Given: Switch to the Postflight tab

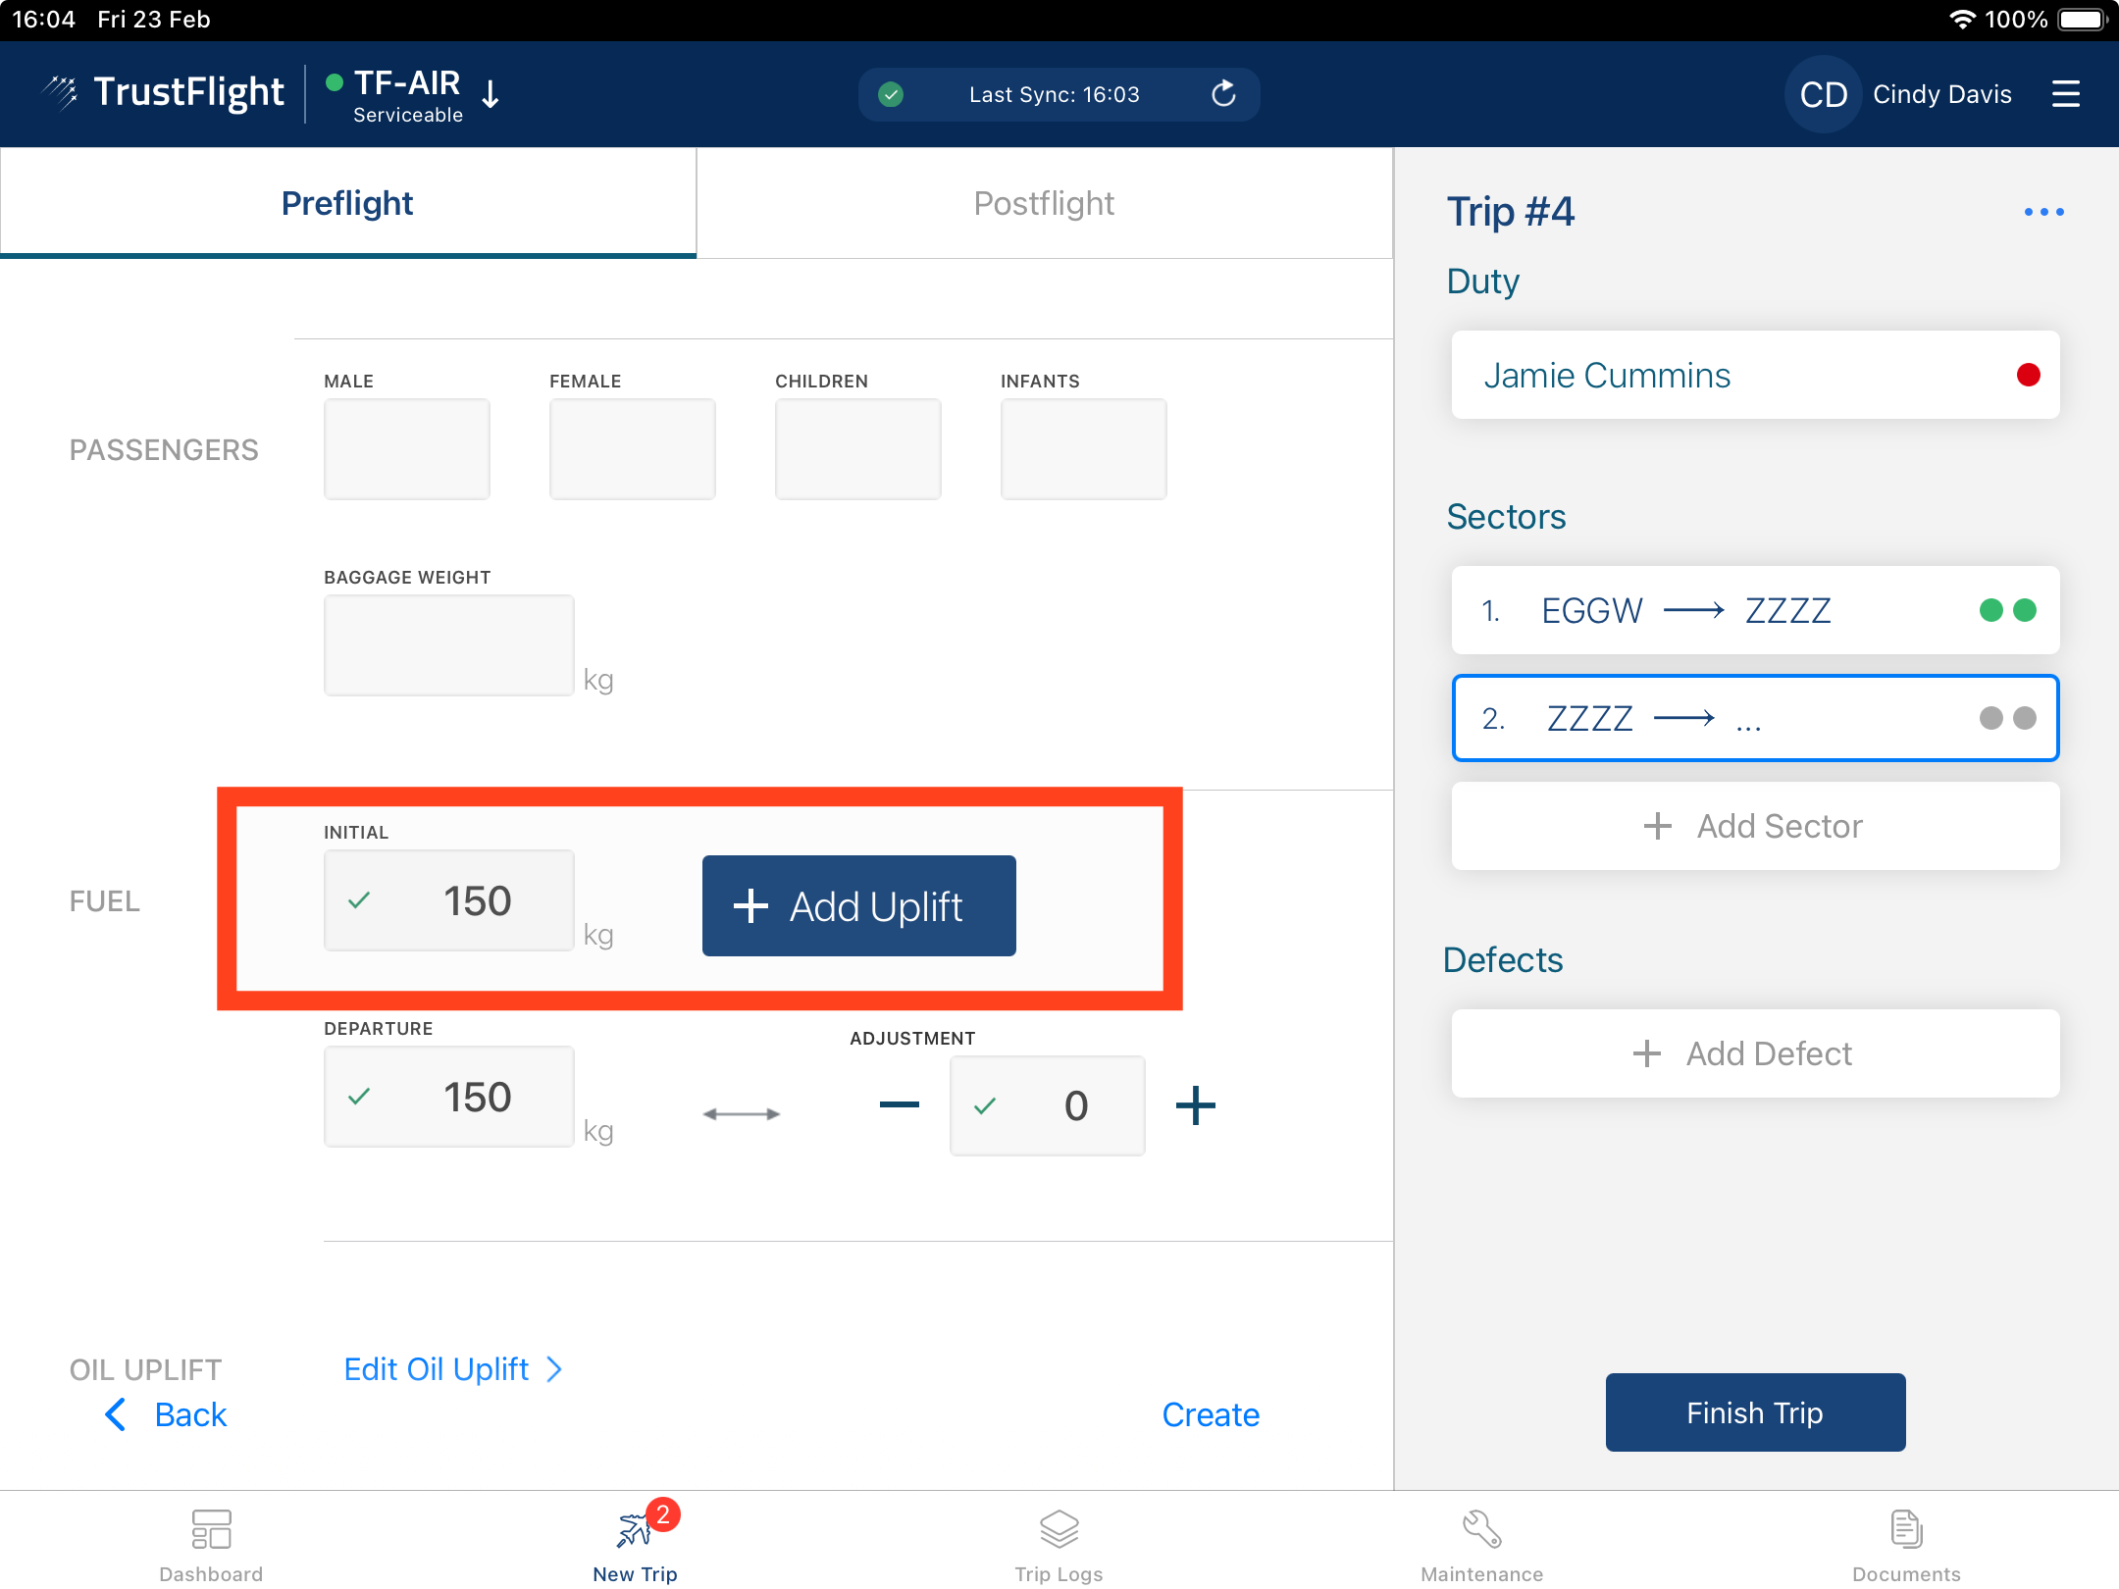Looking at the screenshot, I should [x=1044, y=203].
